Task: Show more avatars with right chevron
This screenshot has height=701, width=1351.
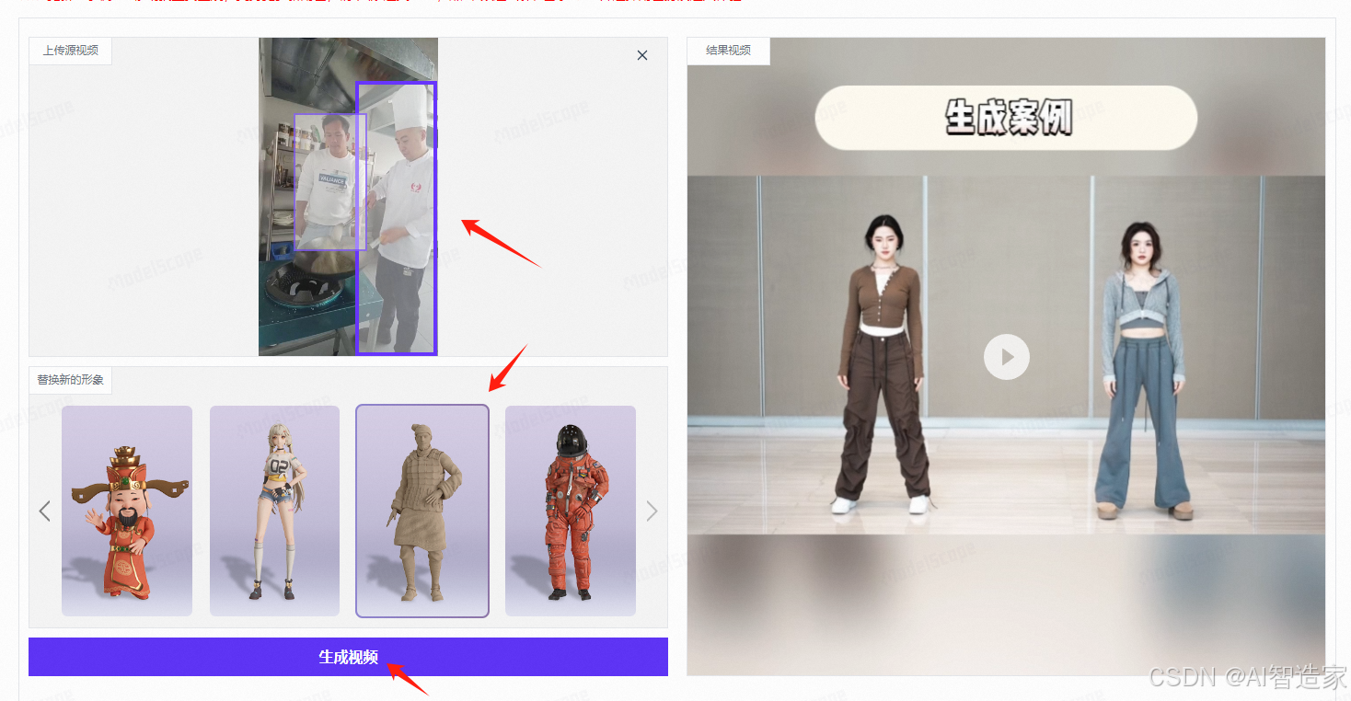Action: pos(652,511)
